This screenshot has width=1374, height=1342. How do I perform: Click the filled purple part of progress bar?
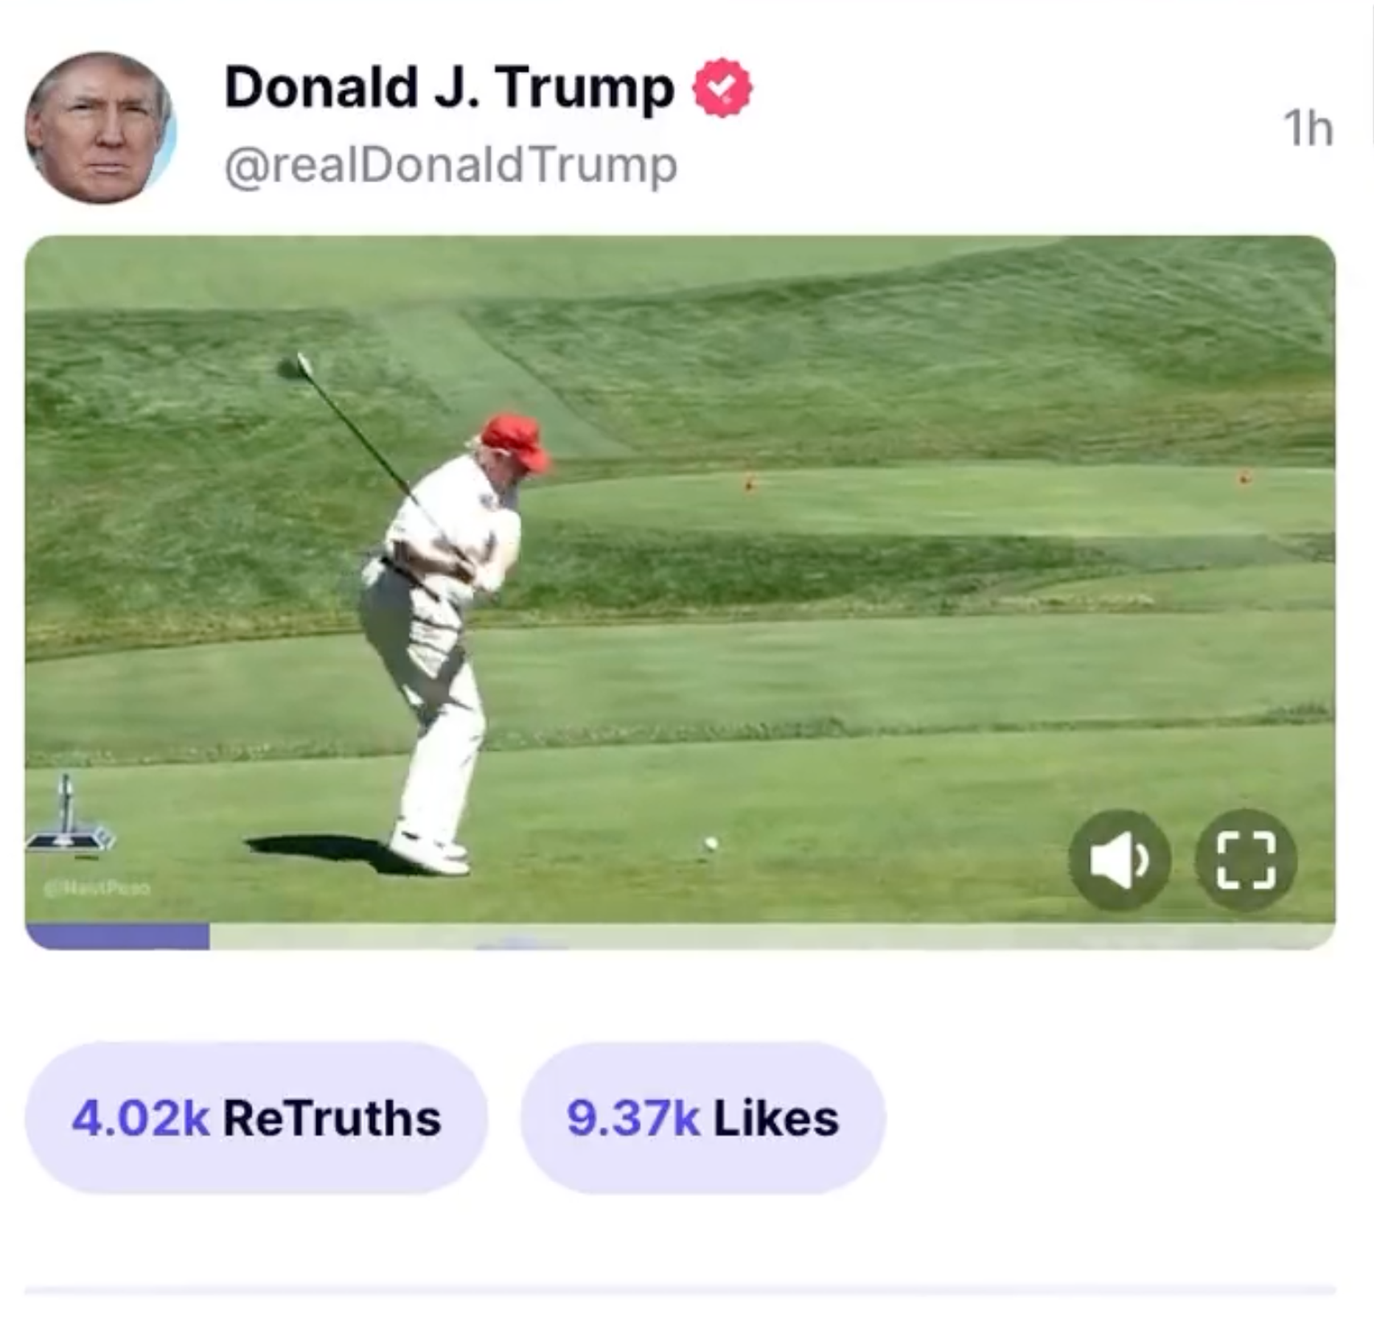[118, 937]
